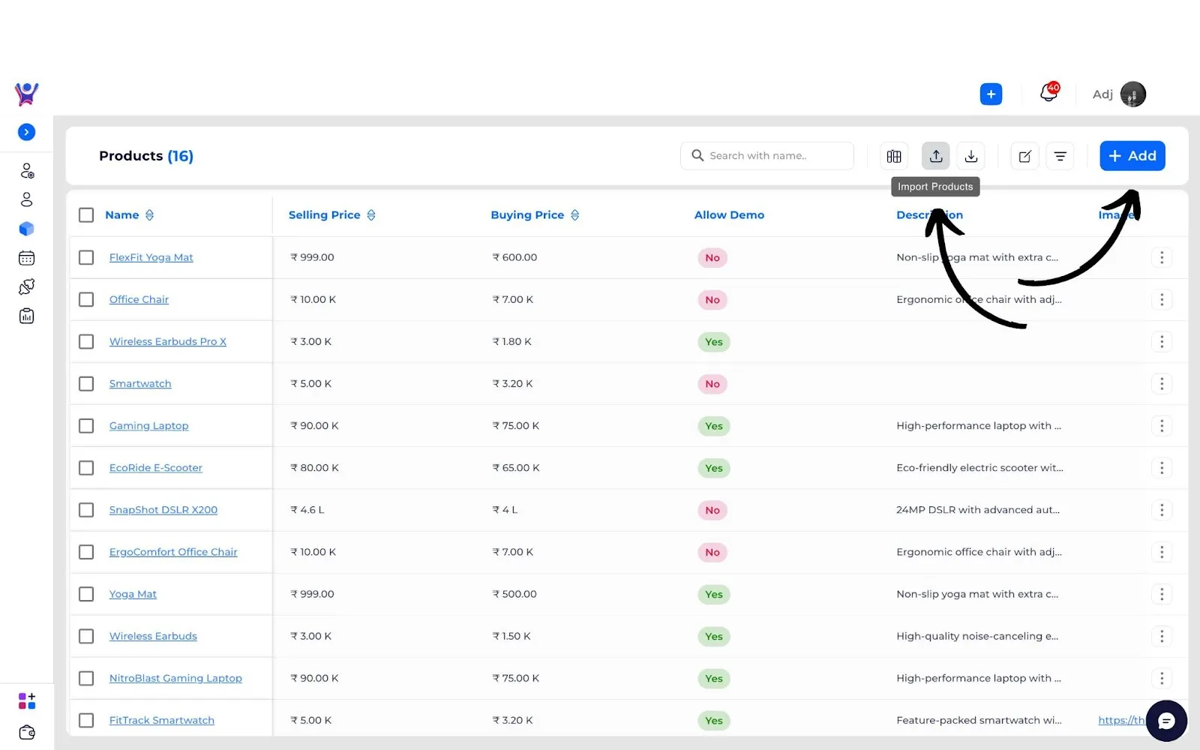Open Wireless Earbuds Pro X link
1200x750 pixels.
(167, 341)
